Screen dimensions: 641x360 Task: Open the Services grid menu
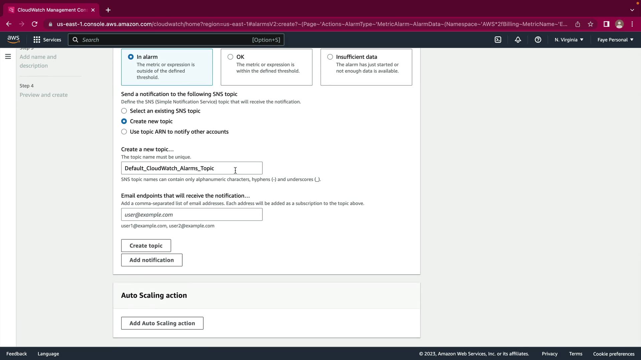coord(47,40)
